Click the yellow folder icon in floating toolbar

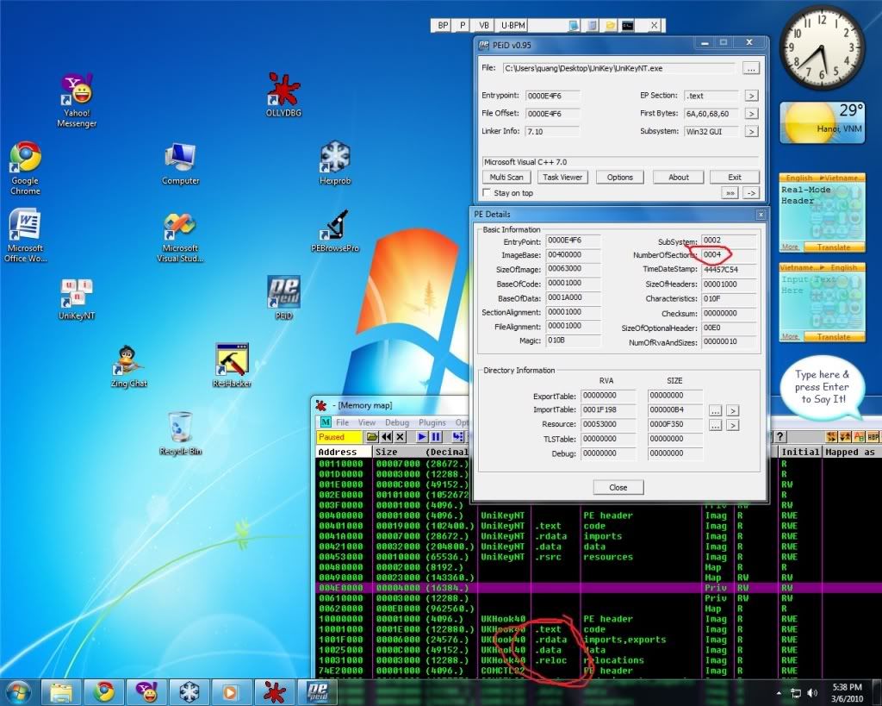(x=610, y=25)
